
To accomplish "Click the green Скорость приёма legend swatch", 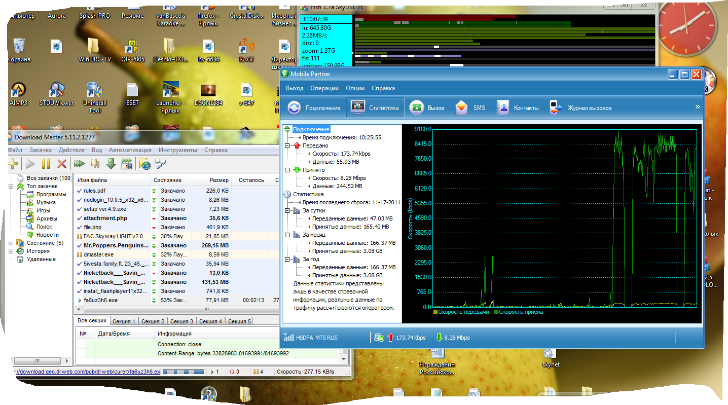I will pos(496,312).
